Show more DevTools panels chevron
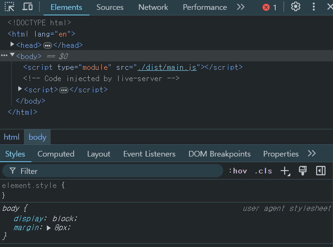 241,7
